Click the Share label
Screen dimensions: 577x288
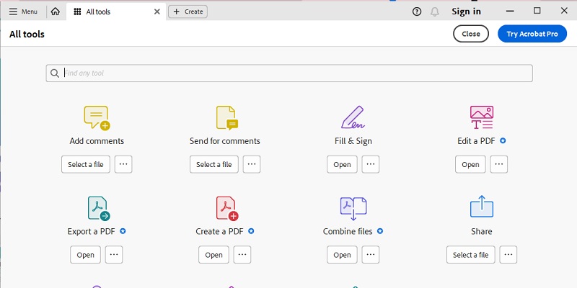point(481,231)
